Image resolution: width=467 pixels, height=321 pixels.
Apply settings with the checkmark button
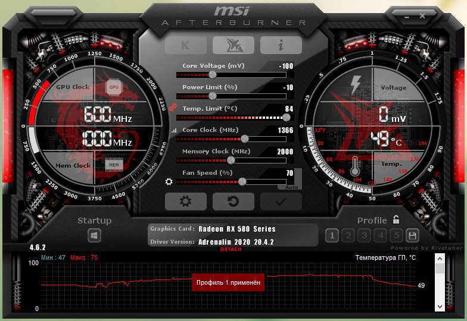coord(281,202)
